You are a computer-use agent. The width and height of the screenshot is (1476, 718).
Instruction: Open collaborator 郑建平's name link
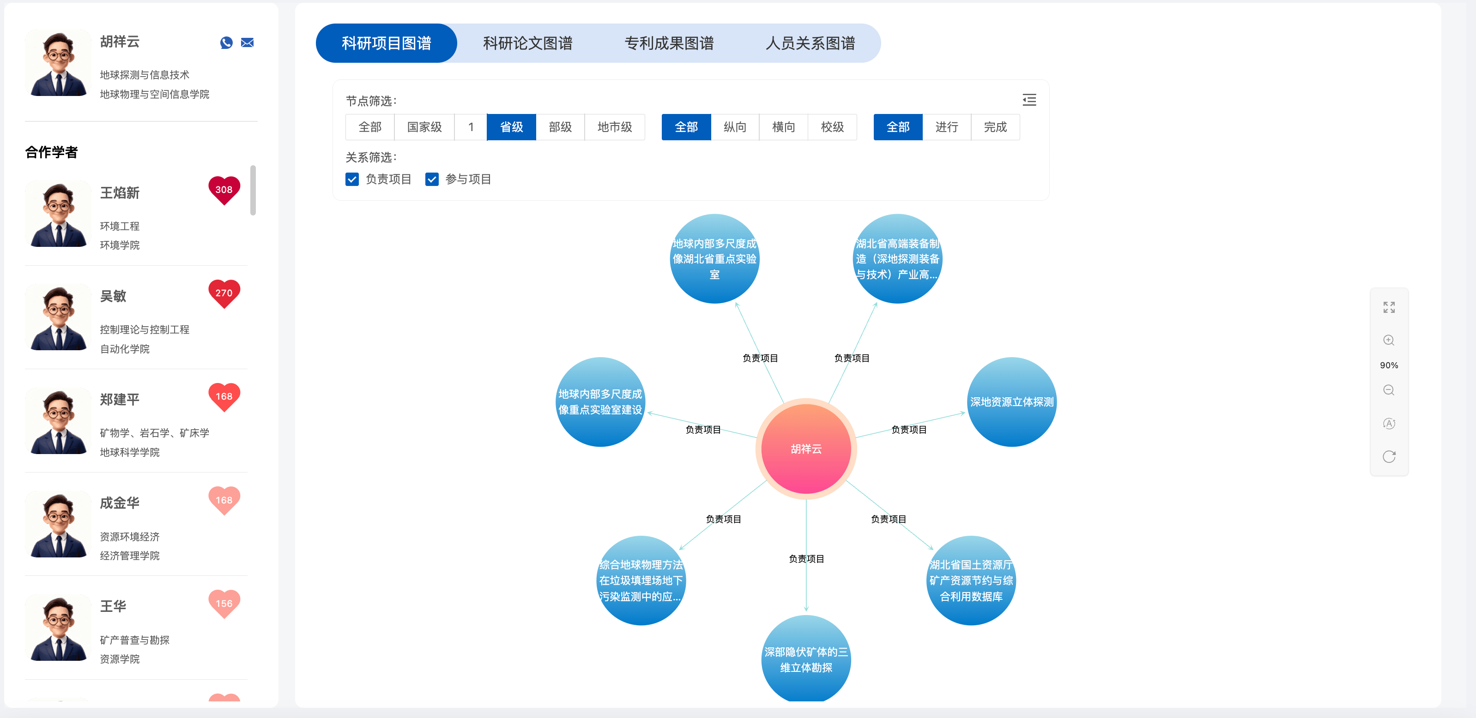pos(120,400)
